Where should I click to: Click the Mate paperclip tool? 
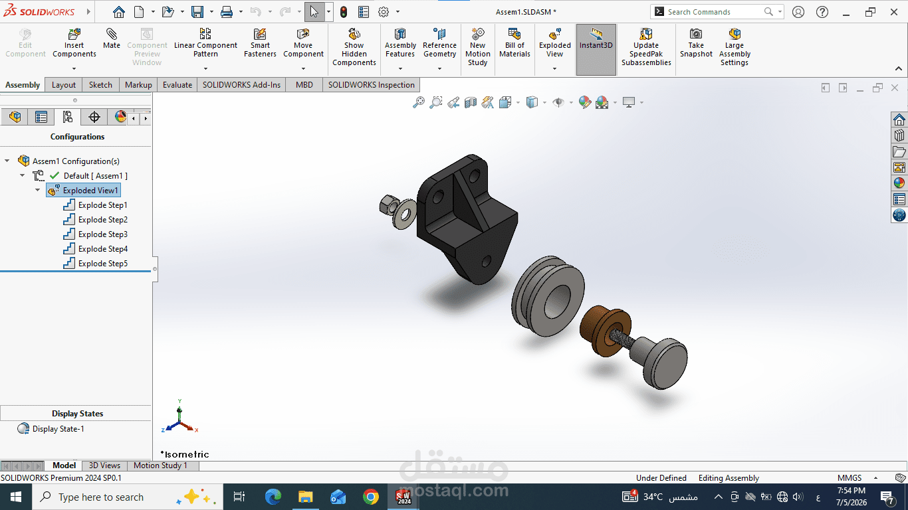pos(112,39)
